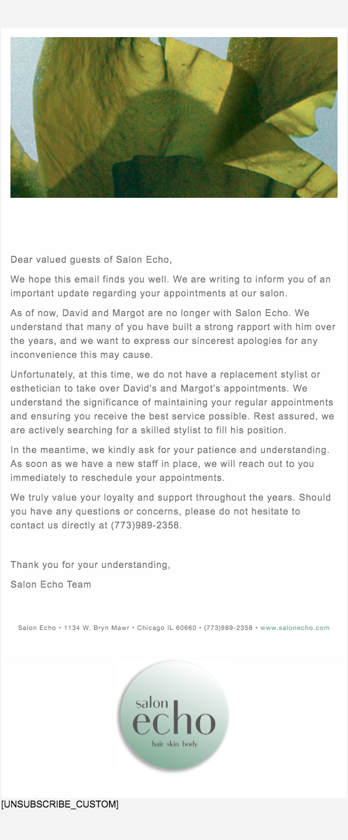Click the "hair skin body" tagline in logo
This screenshot has height=840, width=348.
[x=175, y=744]
